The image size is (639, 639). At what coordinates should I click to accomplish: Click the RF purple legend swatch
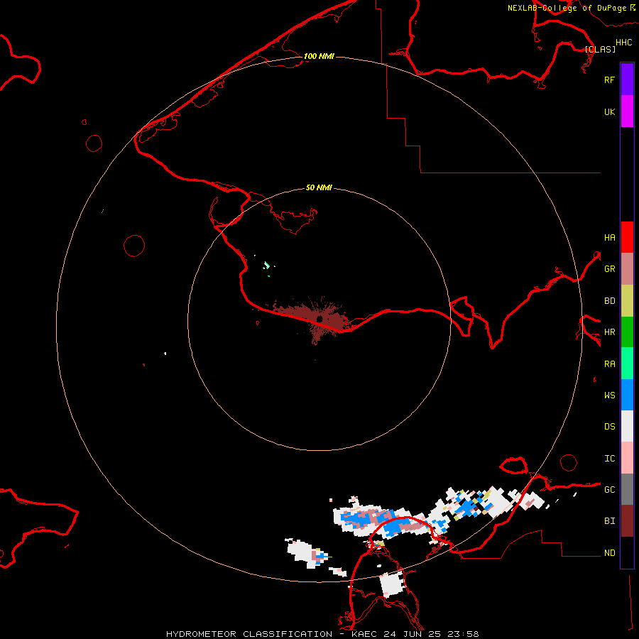click(x=627, y=80)
